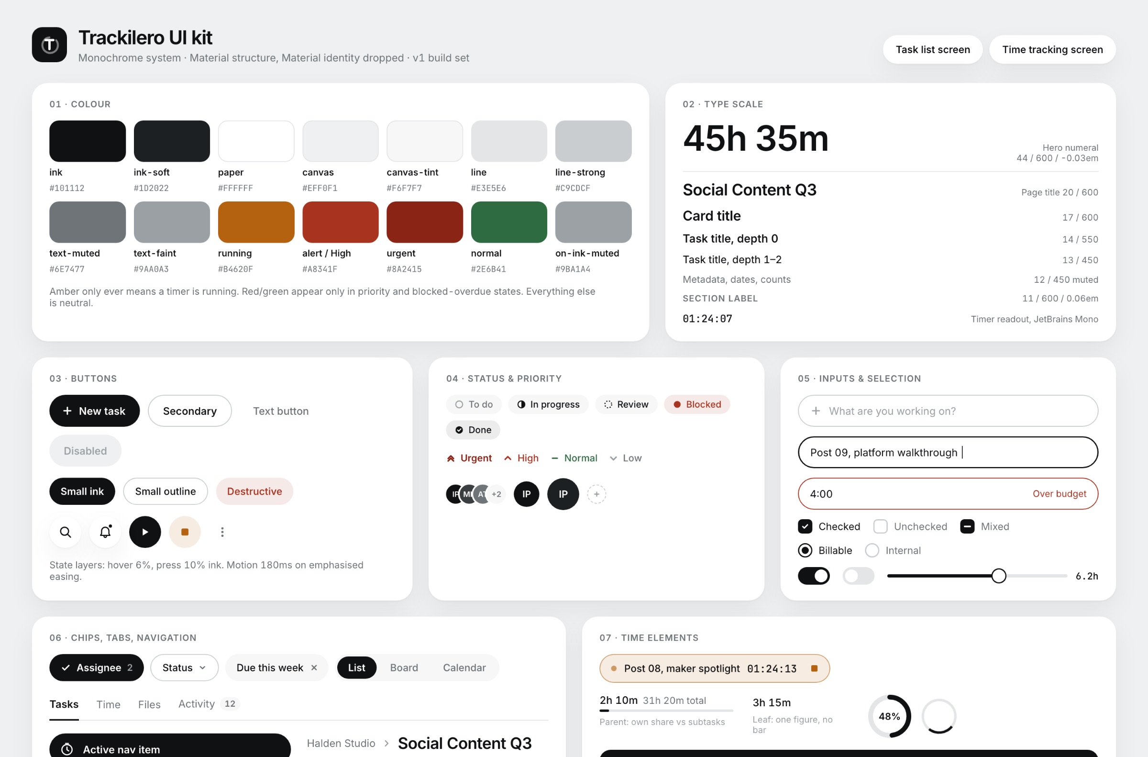Click the Low priority chevron label
The height and width of the screenshot is (757, 1148).
click(x=625, y=458)
